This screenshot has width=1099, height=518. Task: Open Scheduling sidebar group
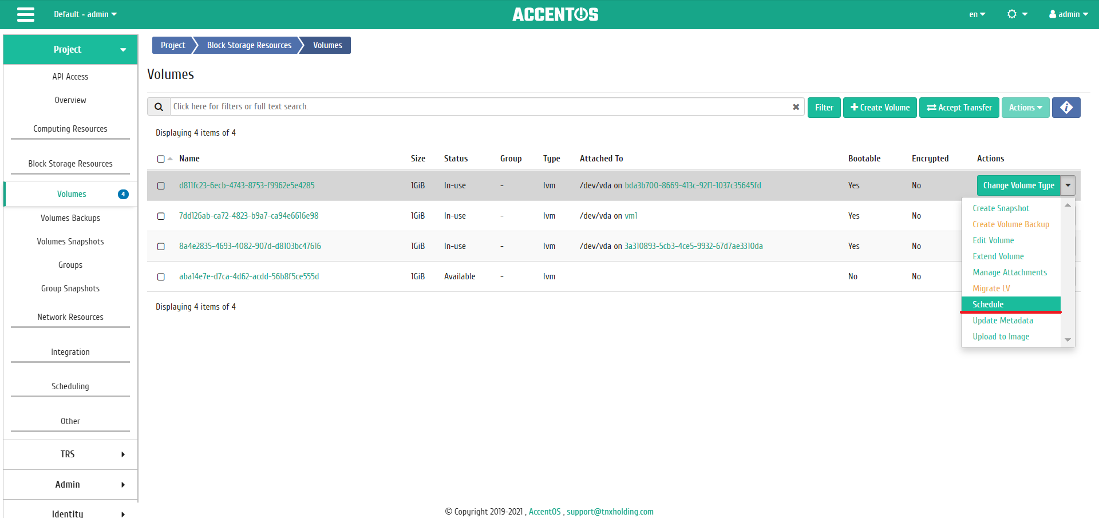point(70,386)
